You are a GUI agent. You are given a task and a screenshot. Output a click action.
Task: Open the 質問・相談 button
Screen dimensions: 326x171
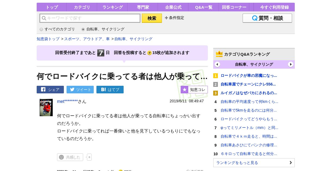[267, 18]
